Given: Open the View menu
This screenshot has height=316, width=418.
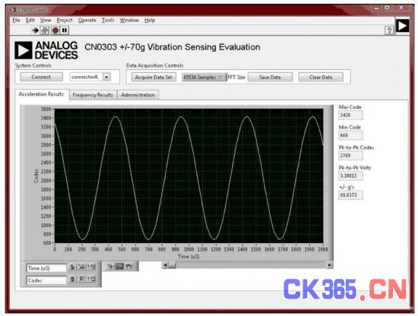Looking at the screenshot, I should point(46,21).
